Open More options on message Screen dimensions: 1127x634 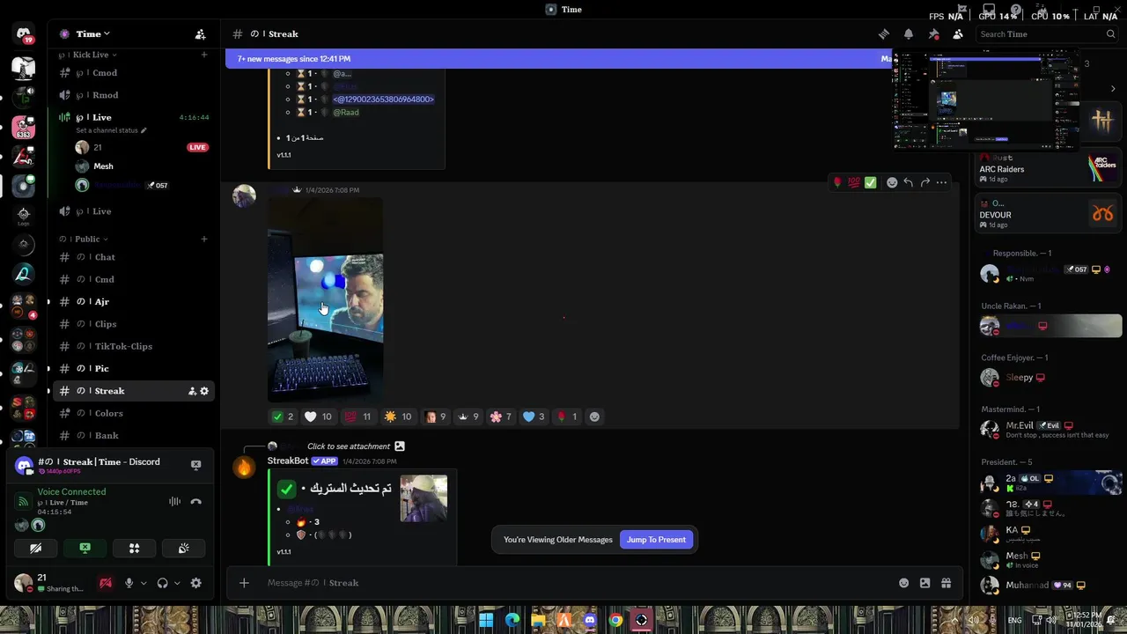pyautogui.click(x=941, y=182)
